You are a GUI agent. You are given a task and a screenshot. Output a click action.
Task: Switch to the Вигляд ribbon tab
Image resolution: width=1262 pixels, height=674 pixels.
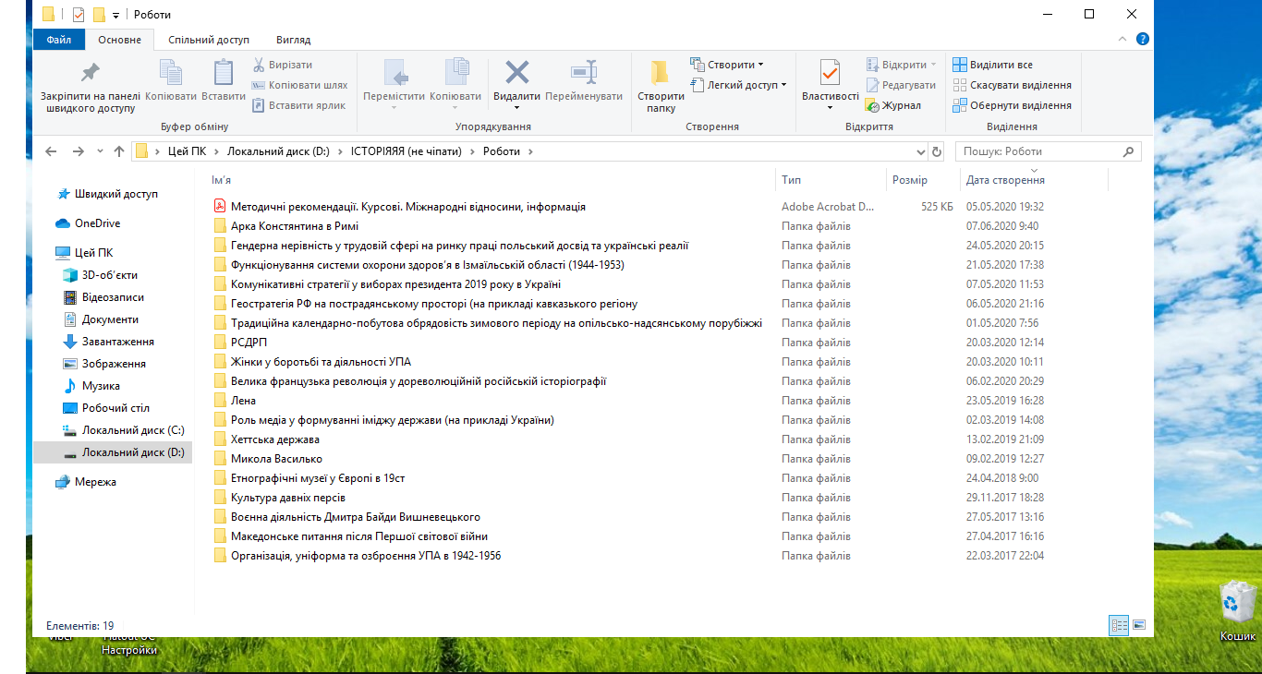coord(293,40)
